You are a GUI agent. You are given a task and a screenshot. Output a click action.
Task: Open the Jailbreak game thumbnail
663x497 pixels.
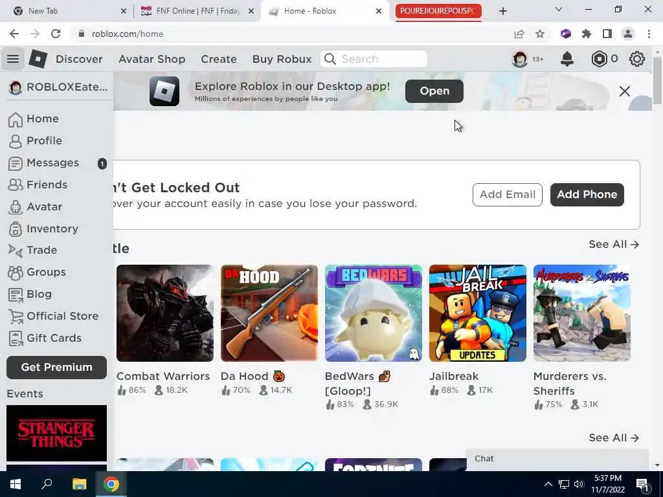478,313
